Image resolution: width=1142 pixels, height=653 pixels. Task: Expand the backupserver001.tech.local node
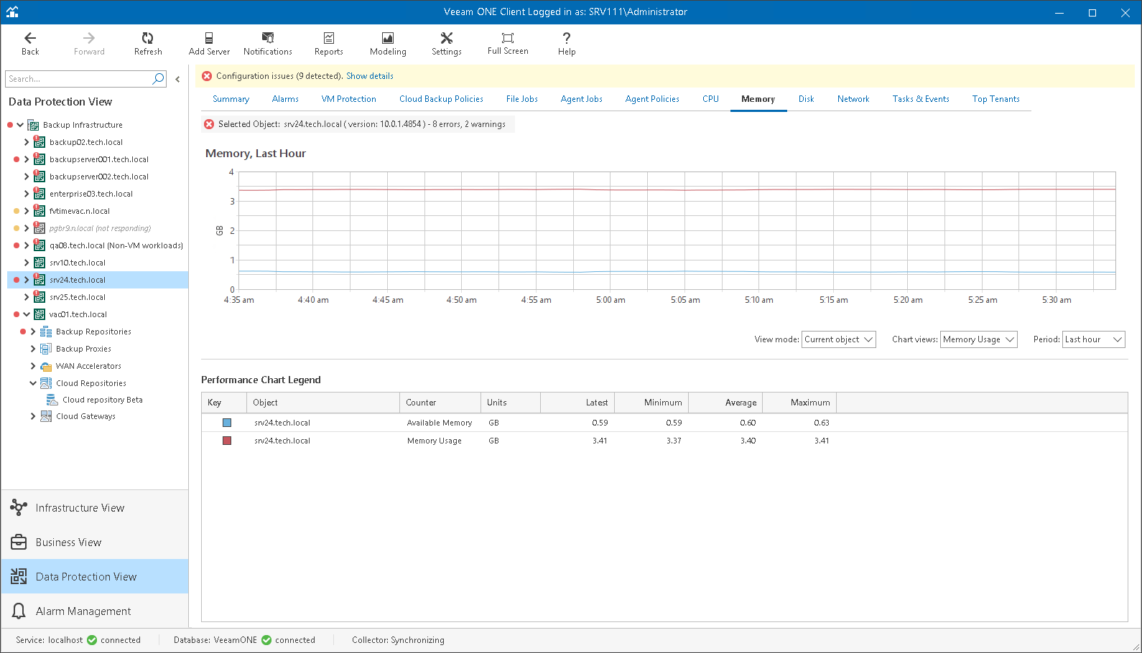[x=27, y=159]
